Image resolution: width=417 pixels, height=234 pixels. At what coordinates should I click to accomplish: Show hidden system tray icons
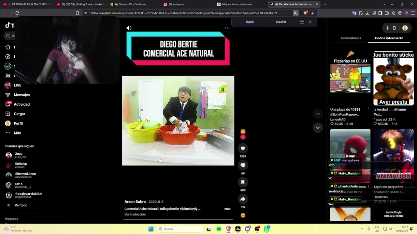click(x=362, y=229)
